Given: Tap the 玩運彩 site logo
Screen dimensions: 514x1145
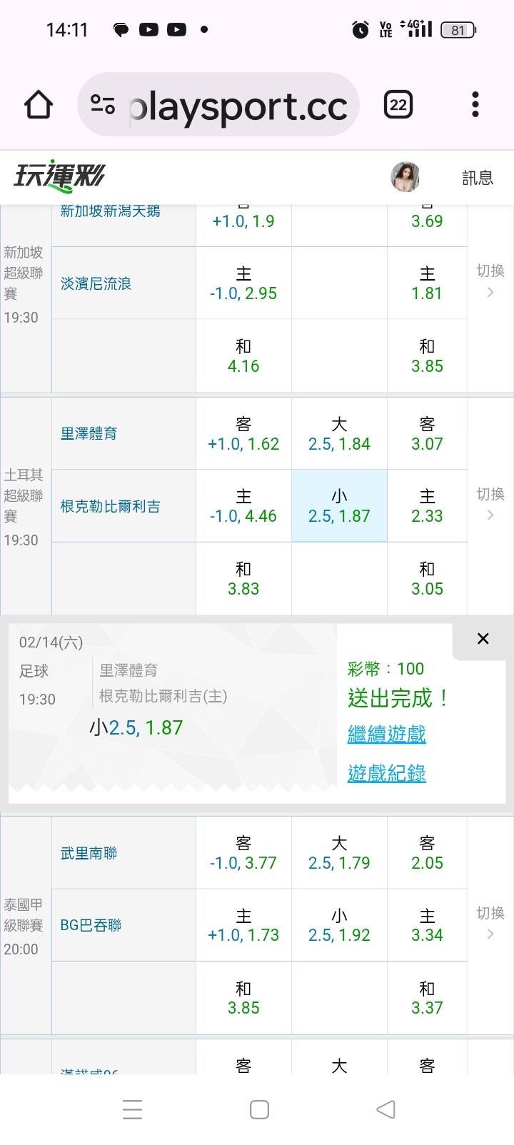Looking at the screenshot, I should pos(59,176).
